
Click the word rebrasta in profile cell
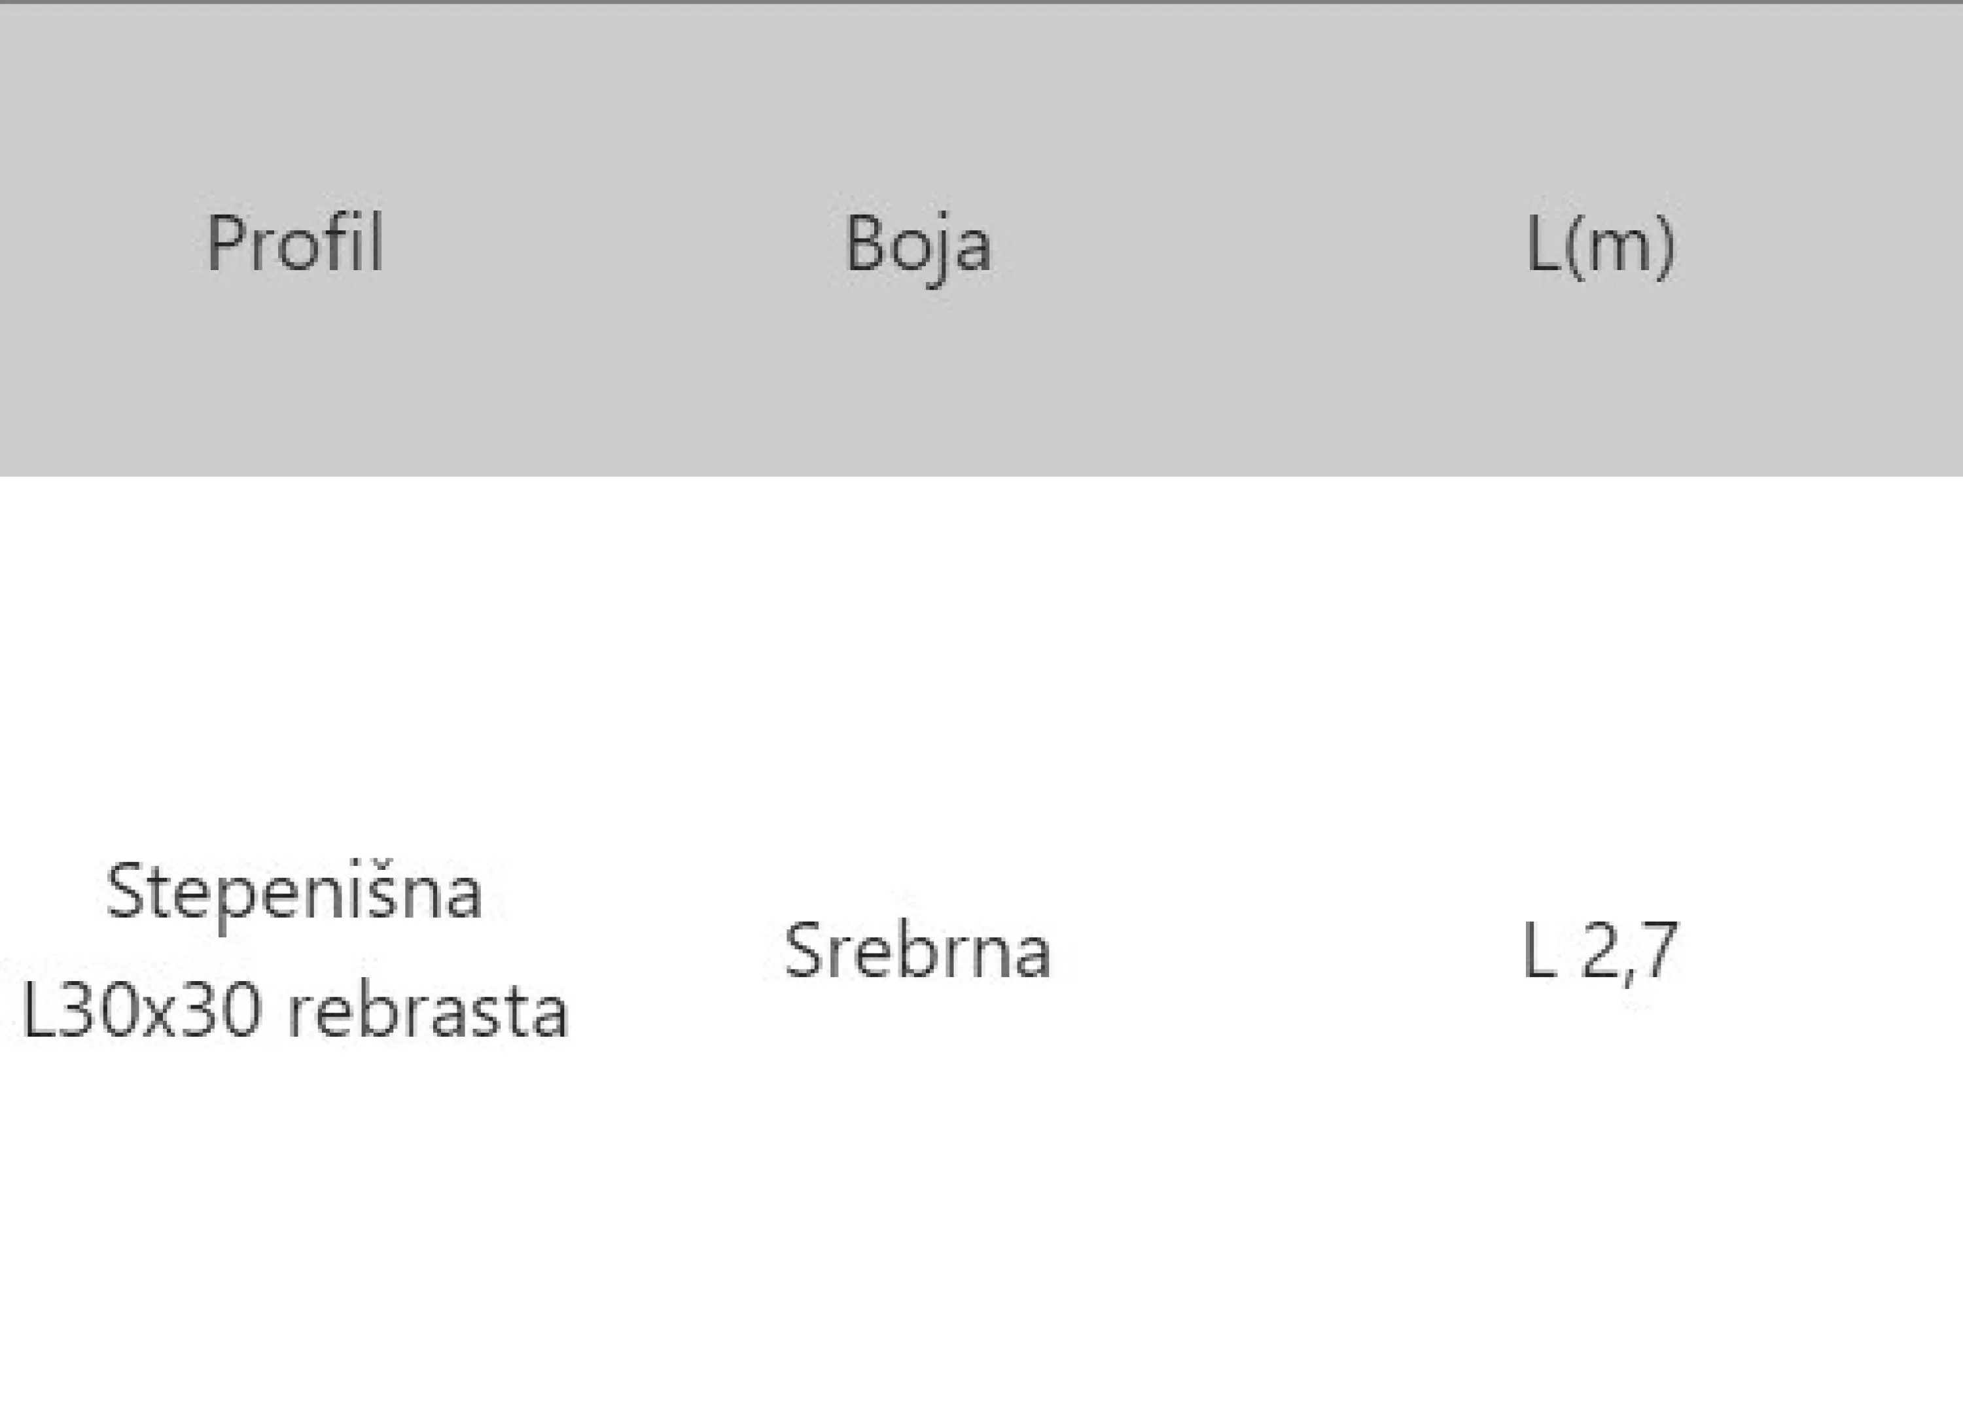pyautogui.click(x=427, y=1011)
